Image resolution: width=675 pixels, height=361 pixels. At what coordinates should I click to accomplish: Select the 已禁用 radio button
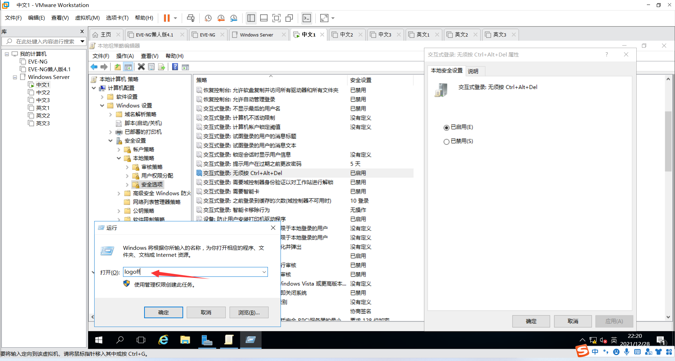446,141
